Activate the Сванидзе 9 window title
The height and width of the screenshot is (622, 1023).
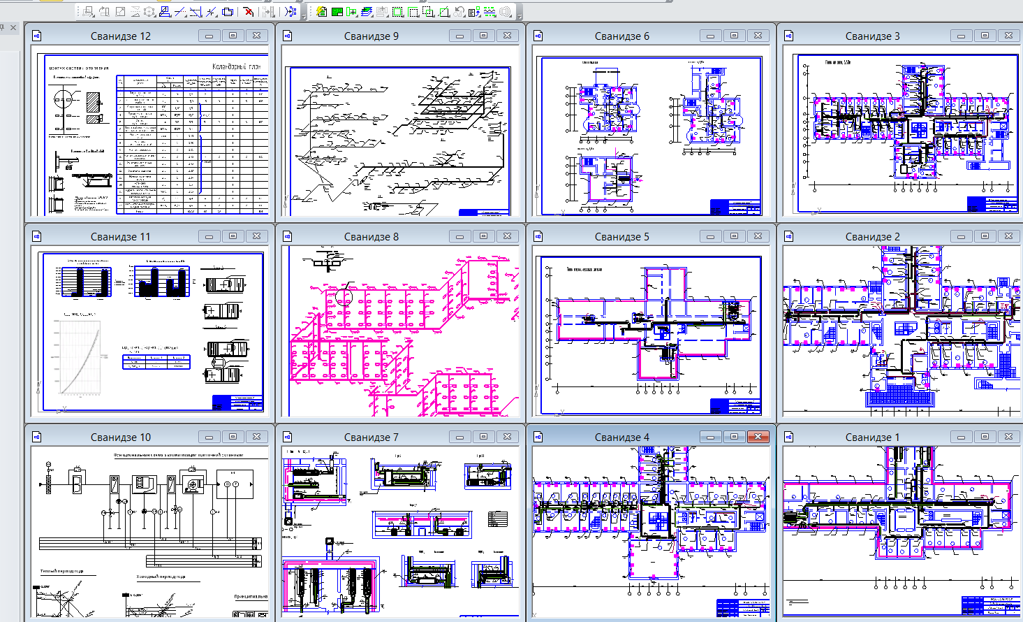pyautogui.click(x=371, y=36)
